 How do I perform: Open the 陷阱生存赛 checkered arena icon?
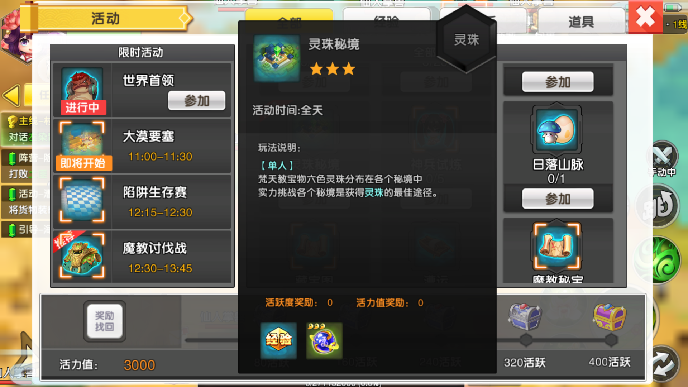coord(82,200)
